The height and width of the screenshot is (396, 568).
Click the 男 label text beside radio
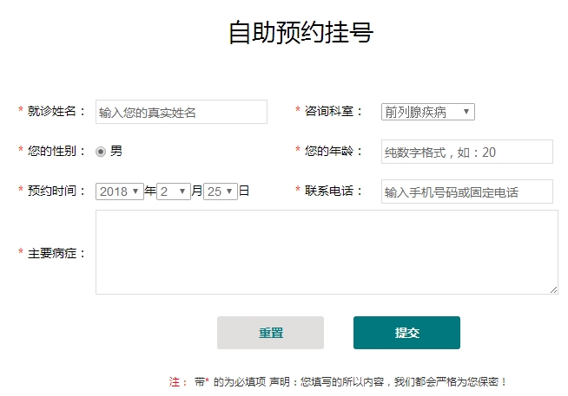[116, 151]
